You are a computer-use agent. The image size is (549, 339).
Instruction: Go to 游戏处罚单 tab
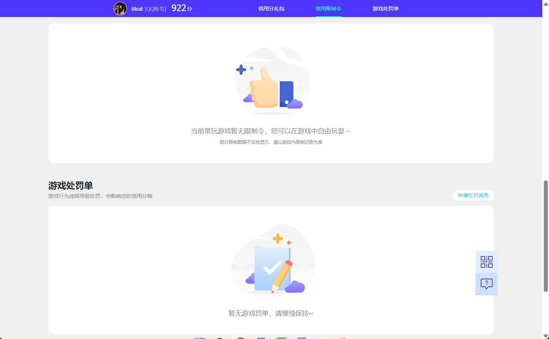pos(385,9)
